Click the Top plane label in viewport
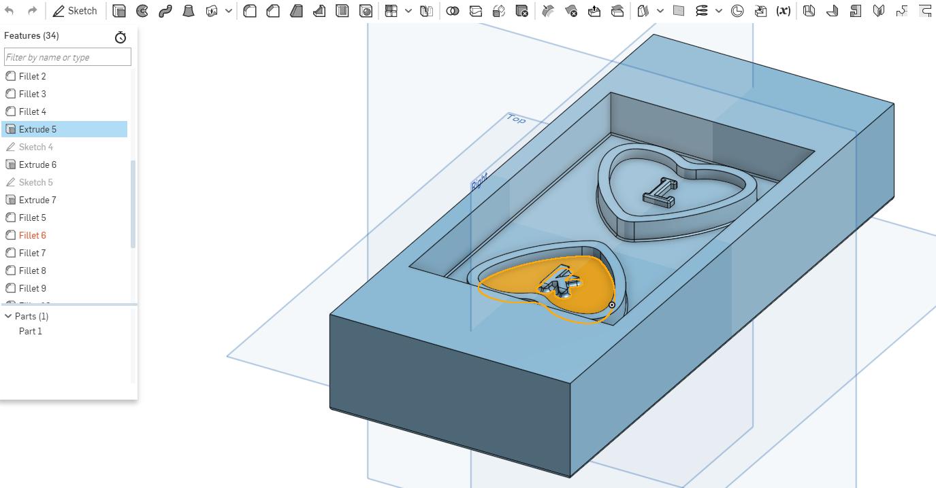 [517, 118]
